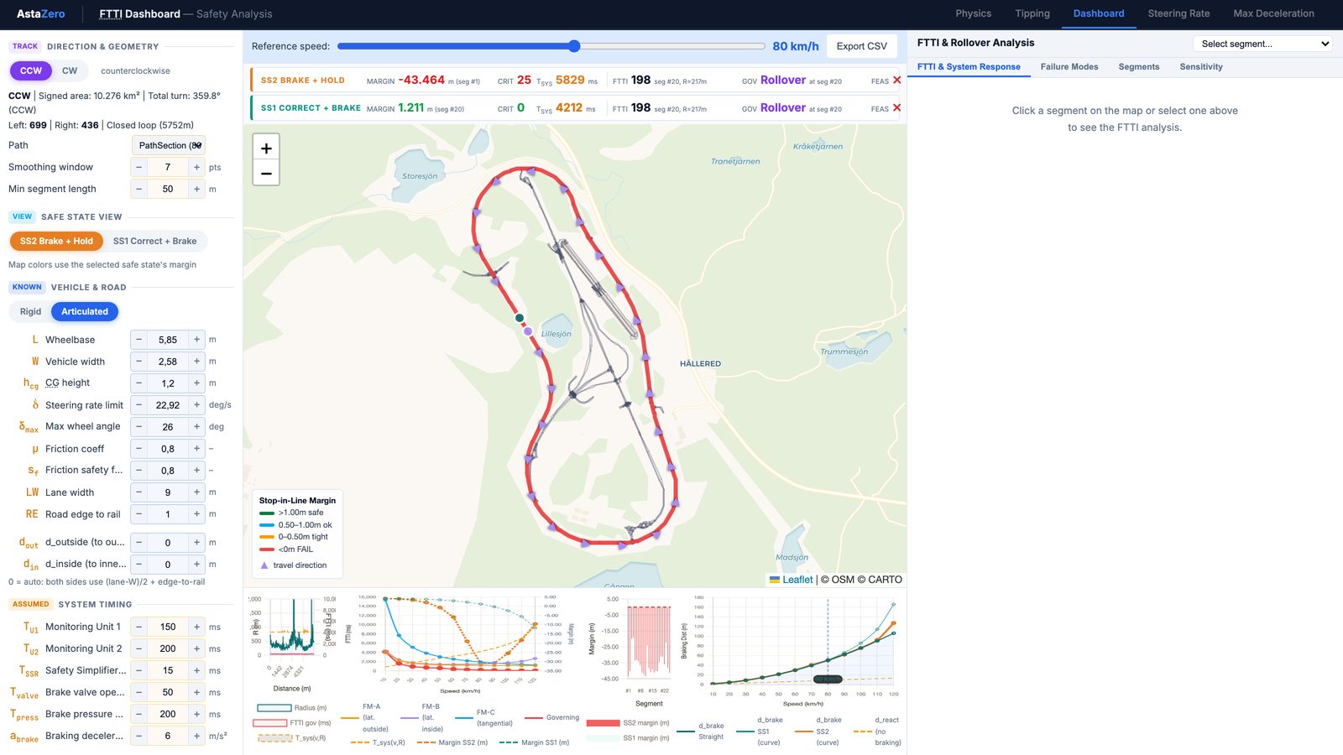
Task: Decrease Min segment length
Action: pyautogui.click(x=138, y=189)
